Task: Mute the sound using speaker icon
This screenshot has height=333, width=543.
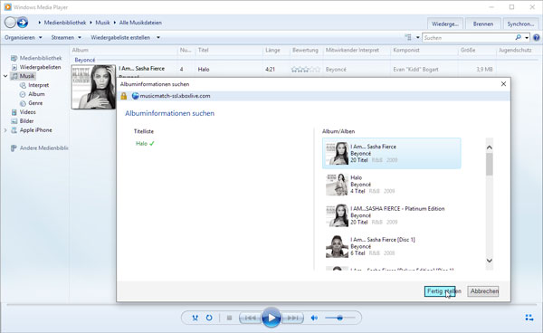Action: (x=314, y=318)
